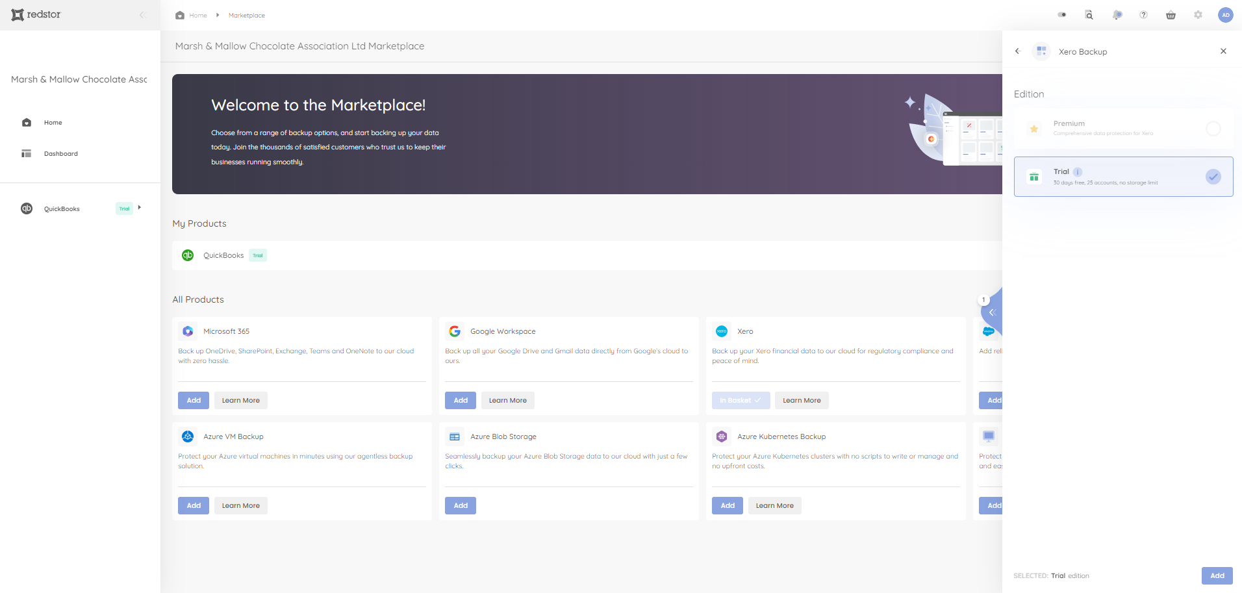Select the Premium edition radio button
Viewport: 1242px width, 593px height.
1213,129
